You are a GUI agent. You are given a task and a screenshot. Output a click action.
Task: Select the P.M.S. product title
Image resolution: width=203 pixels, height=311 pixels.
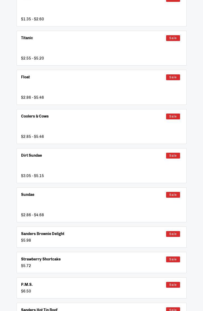coord(27,285)
